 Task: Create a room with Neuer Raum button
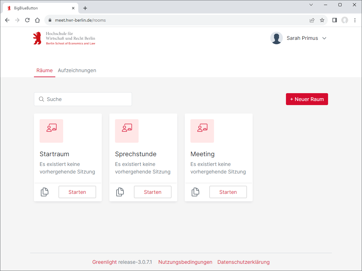pyautogui.click(x=307, y=99)
